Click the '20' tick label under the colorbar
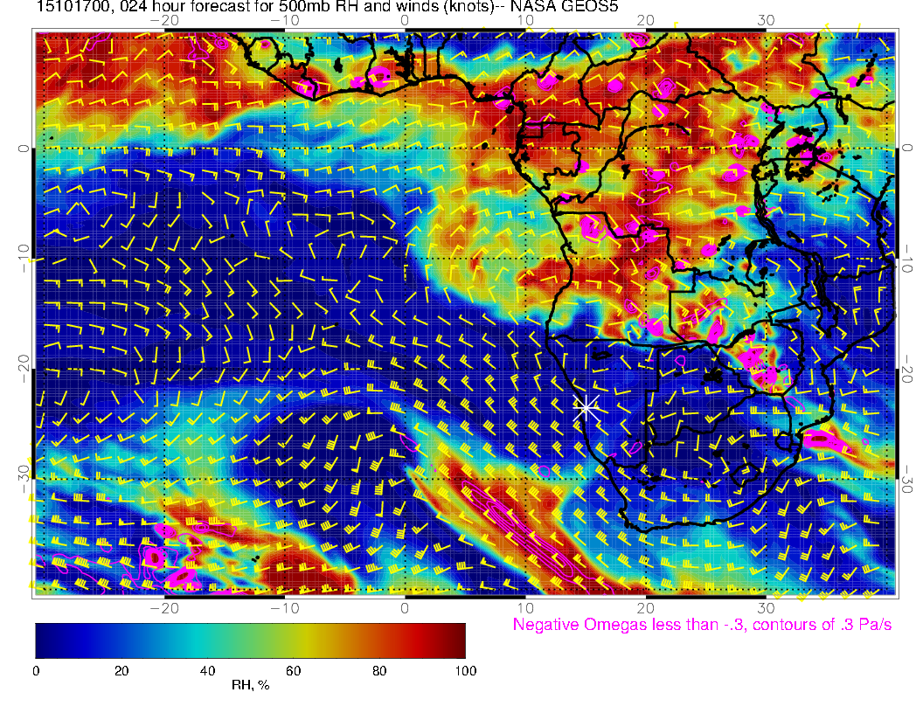The image size is (923, 713). 121,671
